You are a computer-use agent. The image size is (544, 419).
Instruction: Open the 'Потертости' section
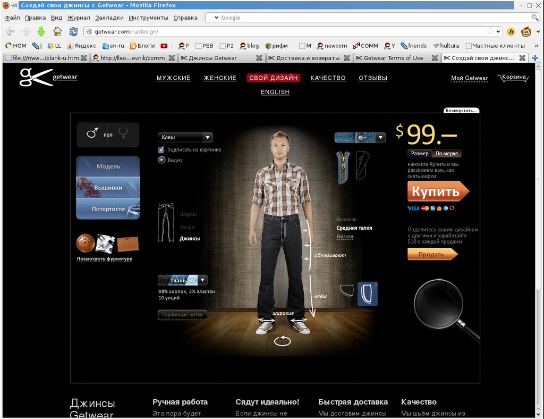[x=108, y=209]
